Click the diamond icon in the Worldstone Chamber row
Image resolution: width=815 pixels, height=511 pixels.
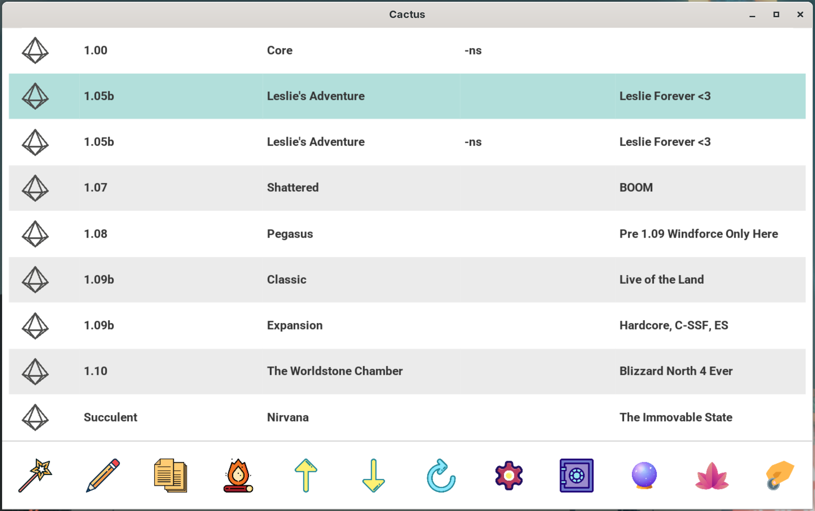coord(35,371)
